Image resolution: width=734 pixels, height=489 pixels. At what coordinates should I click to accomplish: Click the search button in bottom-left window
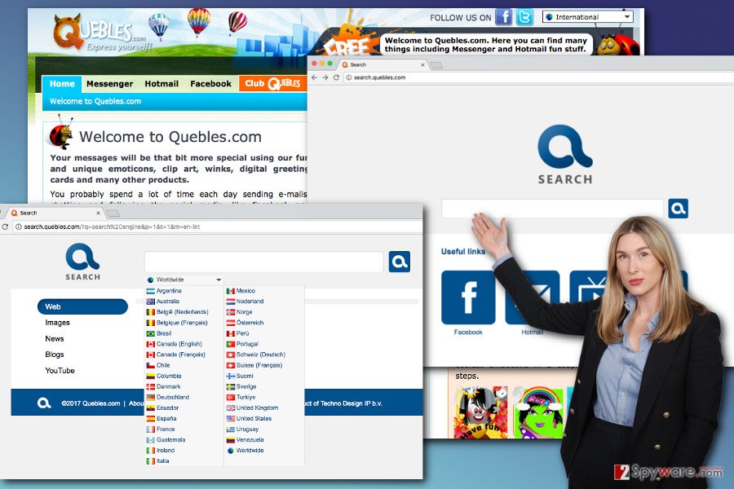click(400, 262)
